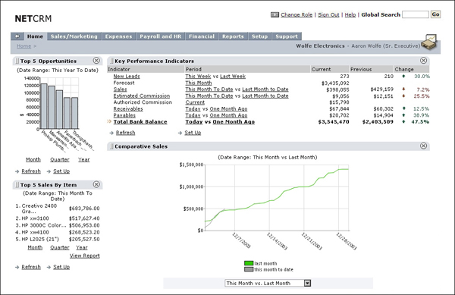This screenshot has width=455, height=295.
Task: Open the Home tab
Action: (x=35, y=36)
